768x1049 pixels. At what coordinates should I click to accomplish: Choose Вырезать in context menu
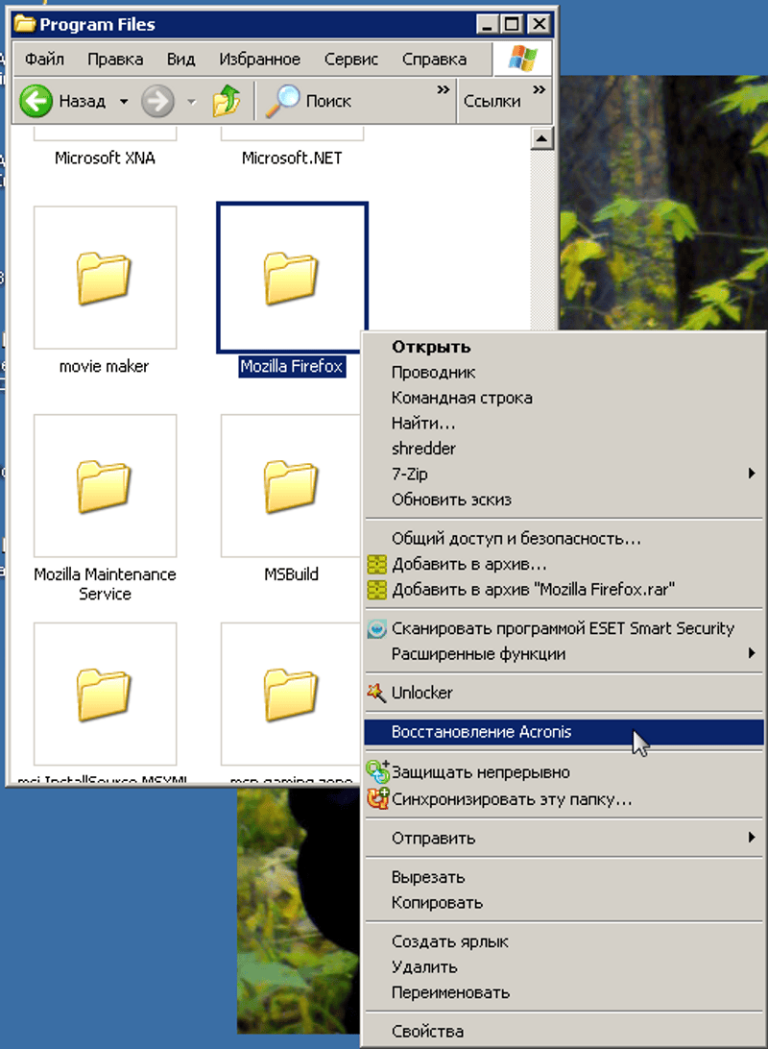pos(564,877)
